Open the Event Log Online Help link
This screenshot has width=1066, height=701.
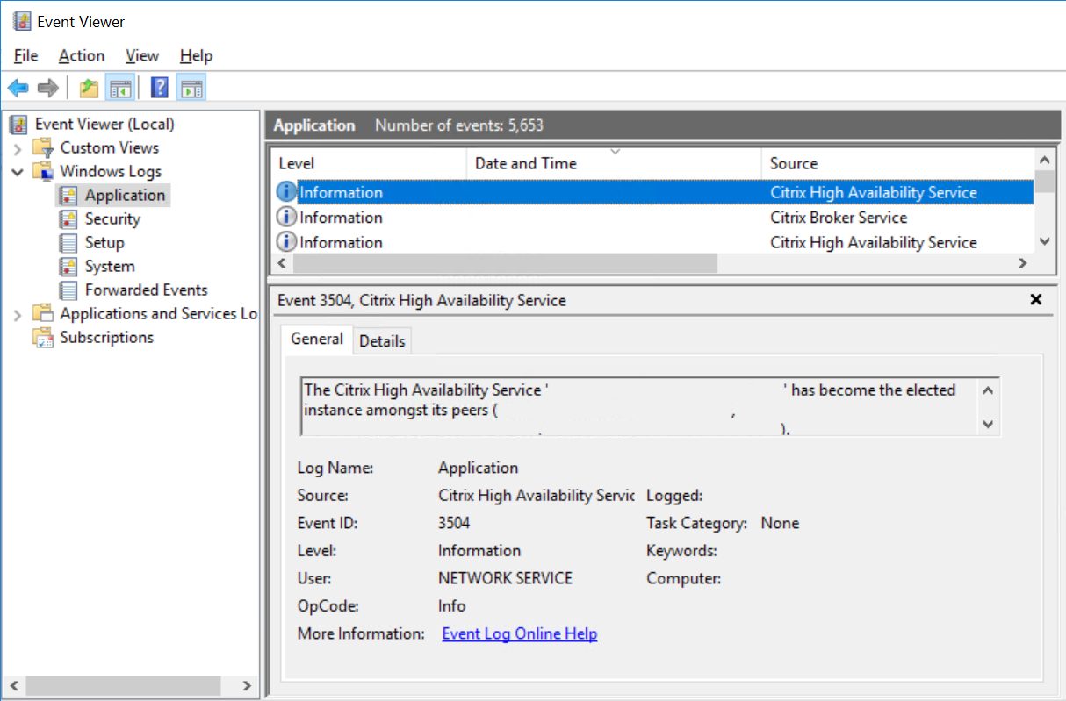click(x=519, y=633)
